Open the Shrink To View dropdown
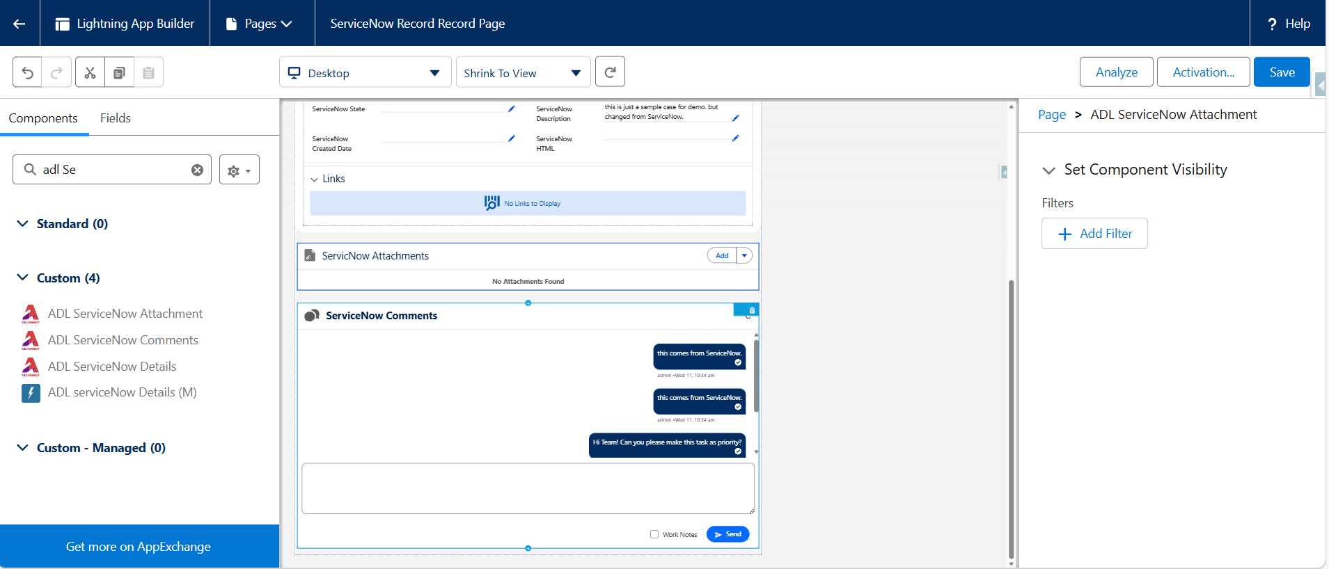Screen dimensions: 1329x569 523,72
